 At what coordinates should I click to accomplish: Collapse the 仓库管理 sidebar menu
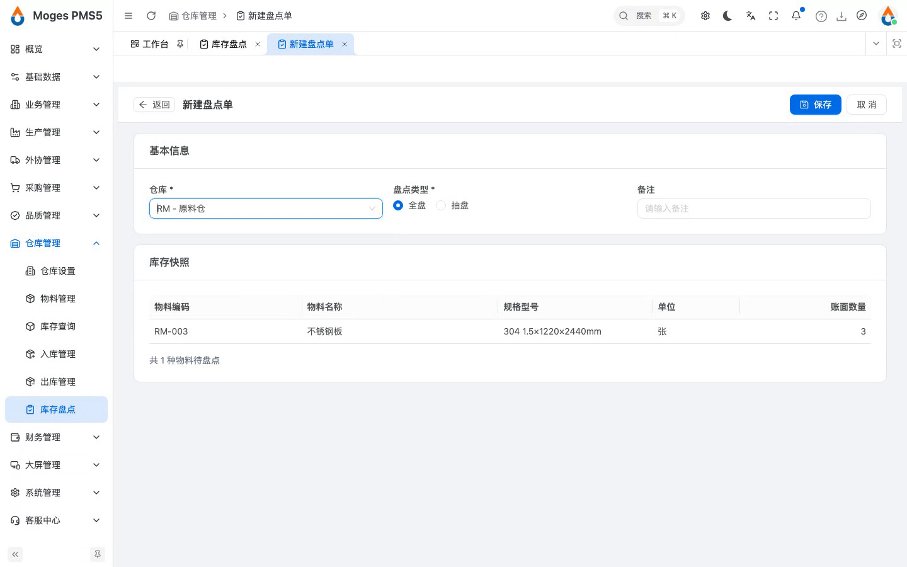tap(55, 243)
